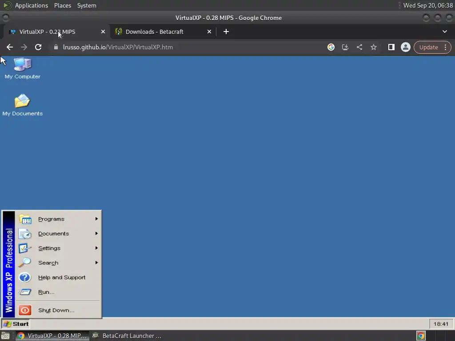Click the install app icon

(x=345, y=47)
